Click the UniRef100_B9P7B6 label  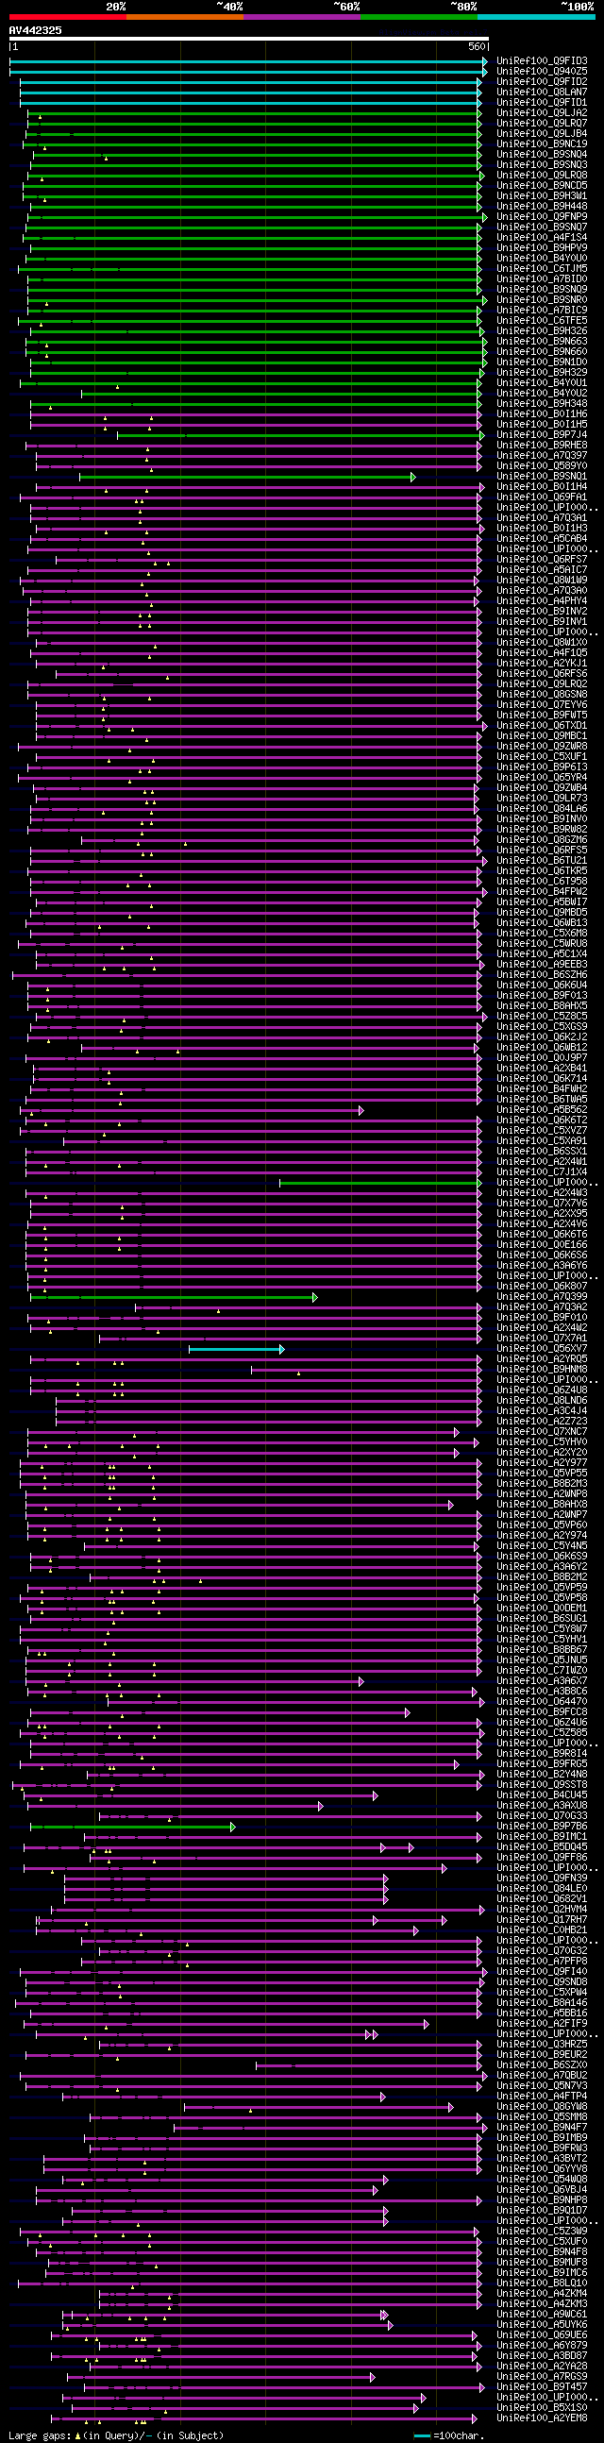[542, 1827]
